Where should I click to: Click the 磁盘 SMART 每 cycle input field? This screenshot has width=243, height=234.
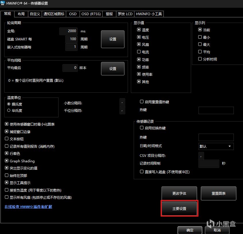click(71, 39)
